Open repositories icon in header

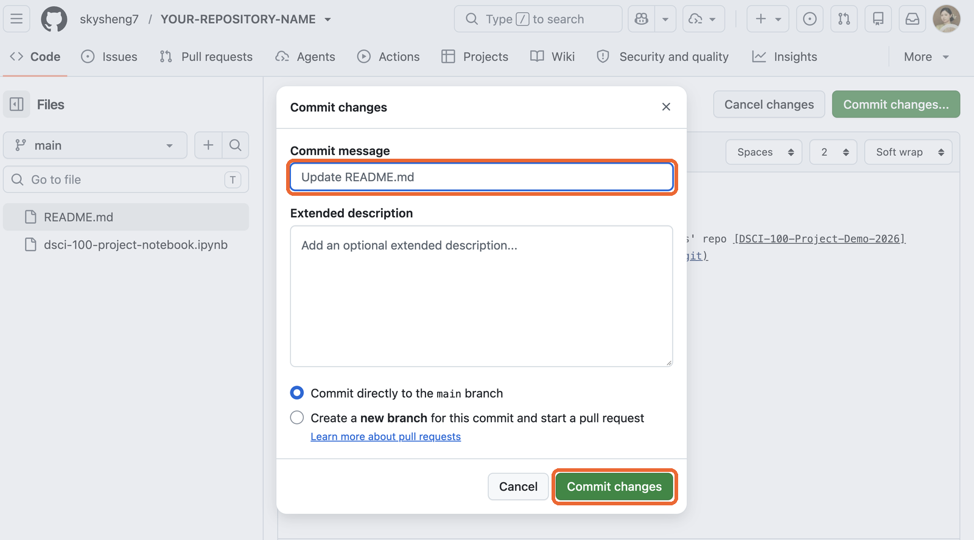pyautogui.click(x=878, y=19)
